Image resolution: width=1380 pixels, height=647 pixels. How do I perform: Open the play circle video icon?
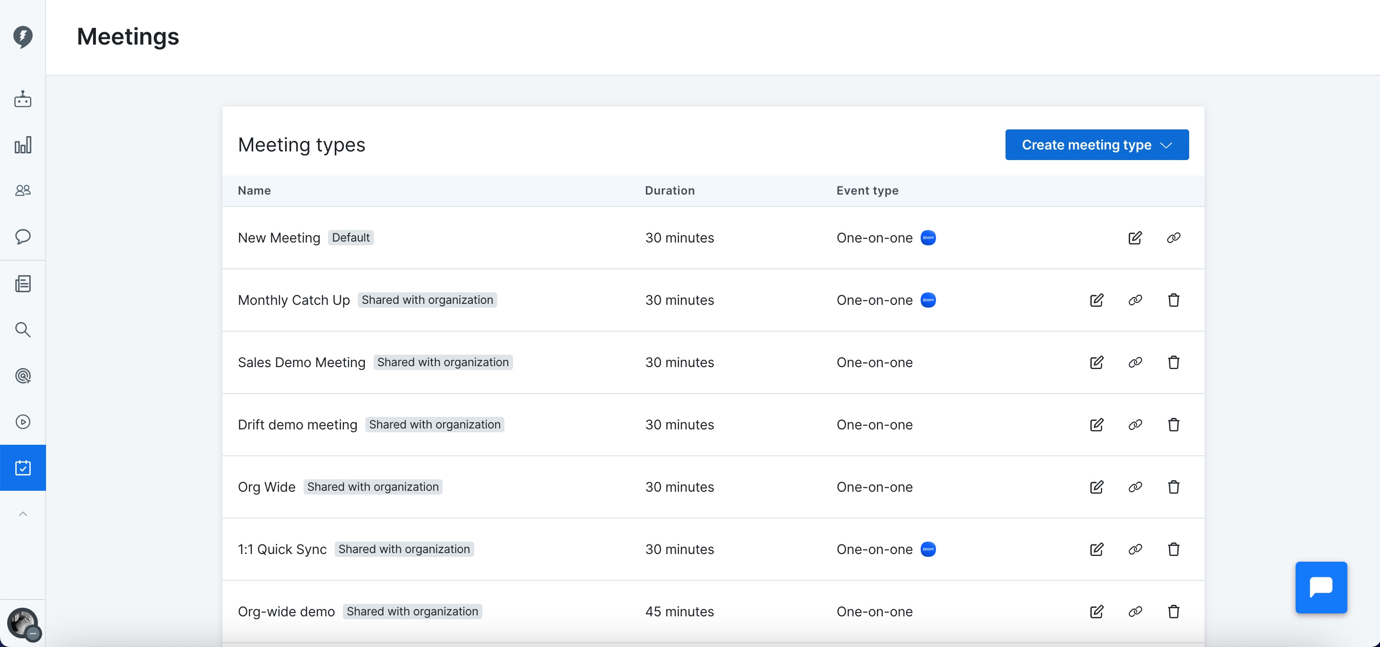pyautogui.click(x=23, y=422)
